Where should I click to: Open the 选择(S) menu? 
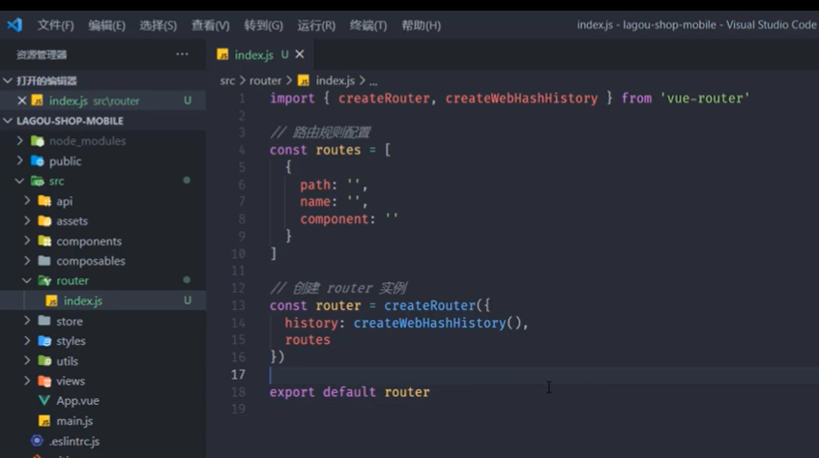pos(159,25)
